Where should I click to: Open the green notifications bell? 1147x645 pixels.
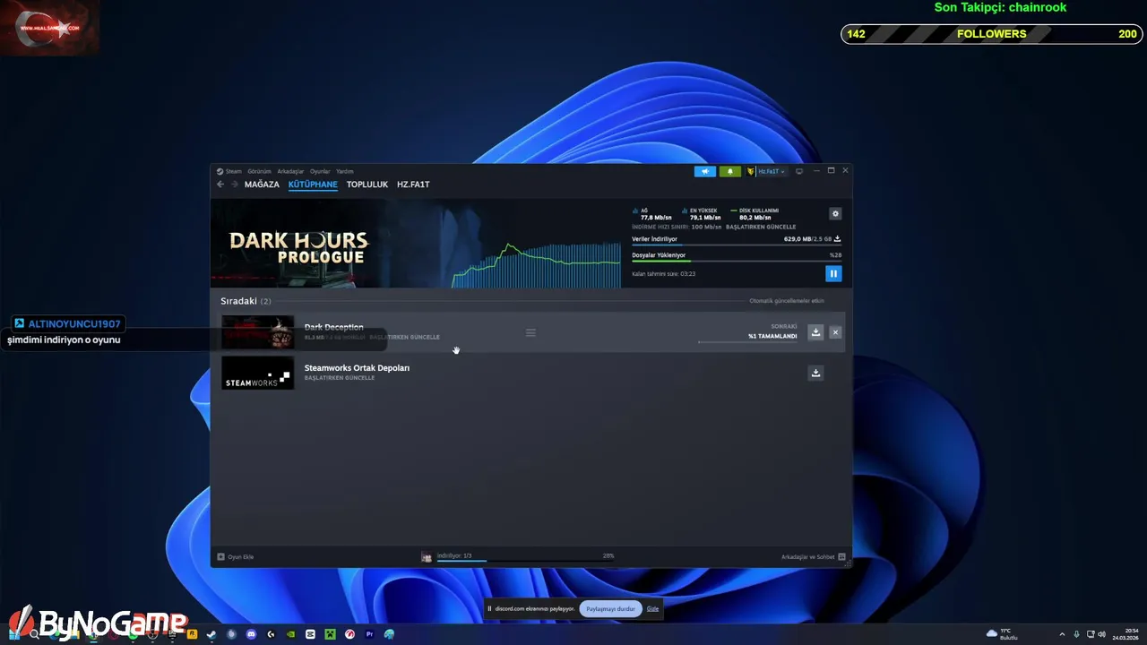pos(729,171)
